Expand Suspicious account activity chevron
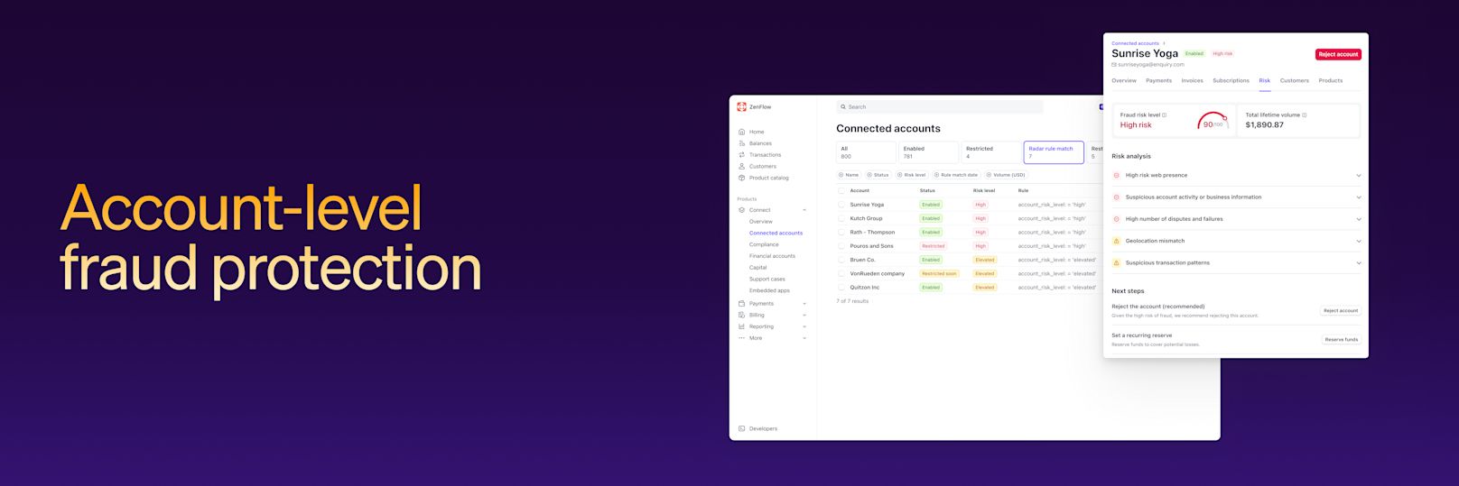This screenshot has height=486, width=1459. click(x=1359, y=197)
